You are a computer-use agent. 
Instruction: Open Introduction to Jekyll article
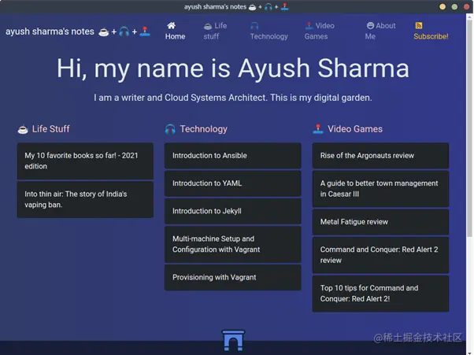click(233, 211)
